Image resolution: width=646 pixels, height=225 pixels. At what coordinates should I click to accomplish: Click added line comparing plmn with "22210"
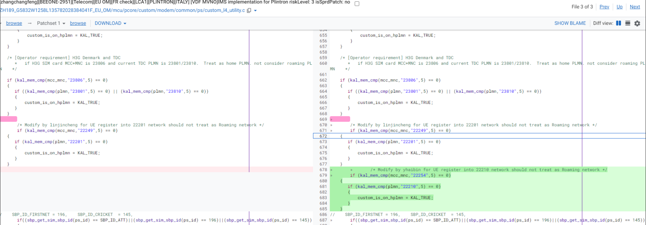click(x=394, y=187)
